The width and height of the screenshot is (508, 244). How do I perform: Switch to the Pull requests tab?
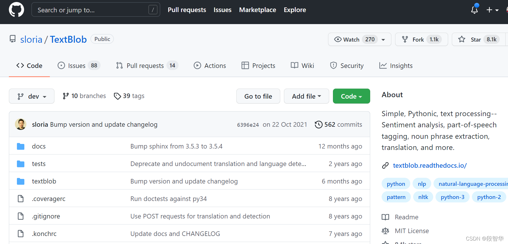click(x=147, y=66)
